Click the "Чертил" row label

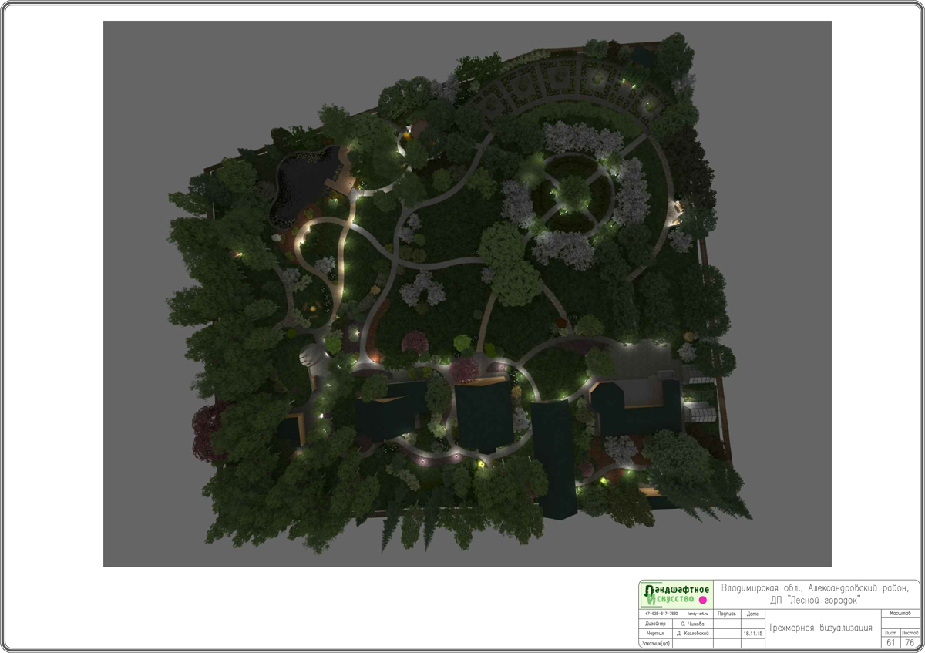point(655,634)
